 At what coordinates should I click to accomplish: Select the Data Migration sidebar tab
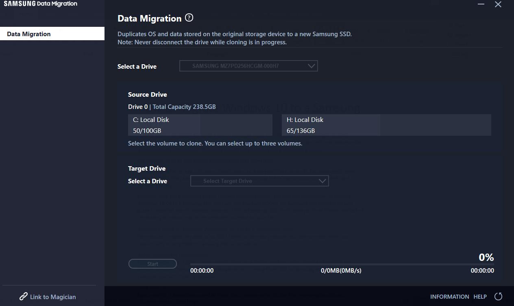52,34
